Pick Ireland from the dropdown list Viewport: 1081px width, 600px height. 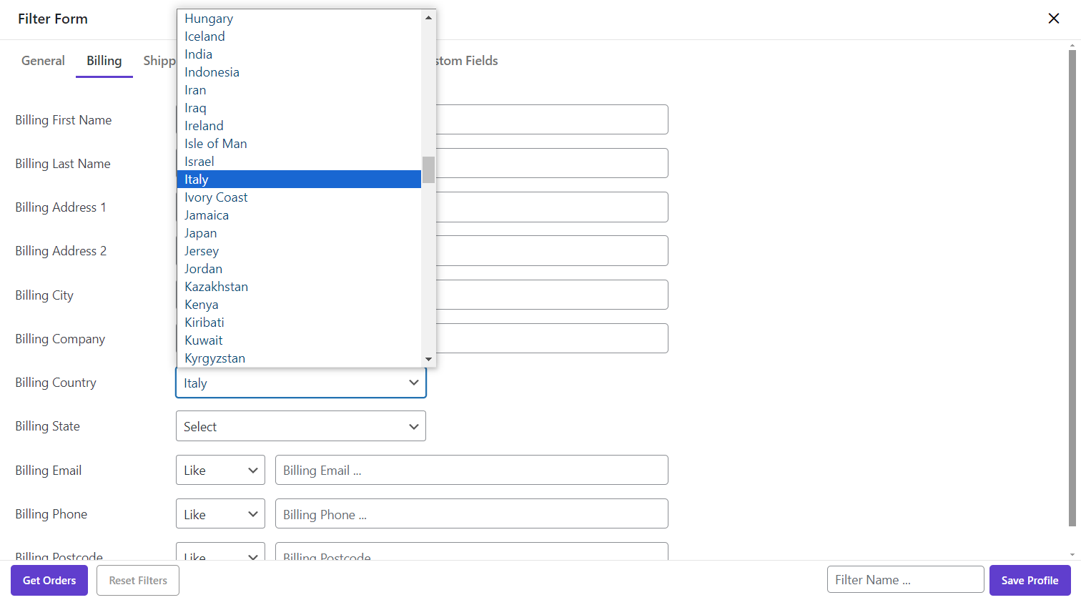pyautogui.click(x=204, y=126)
